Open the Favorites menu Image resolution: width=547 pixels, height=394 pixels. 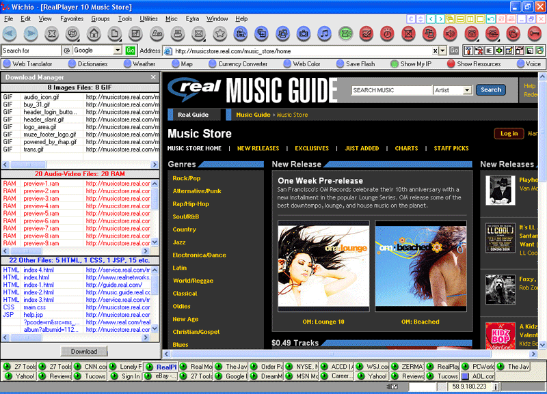(x=72, y=19)
